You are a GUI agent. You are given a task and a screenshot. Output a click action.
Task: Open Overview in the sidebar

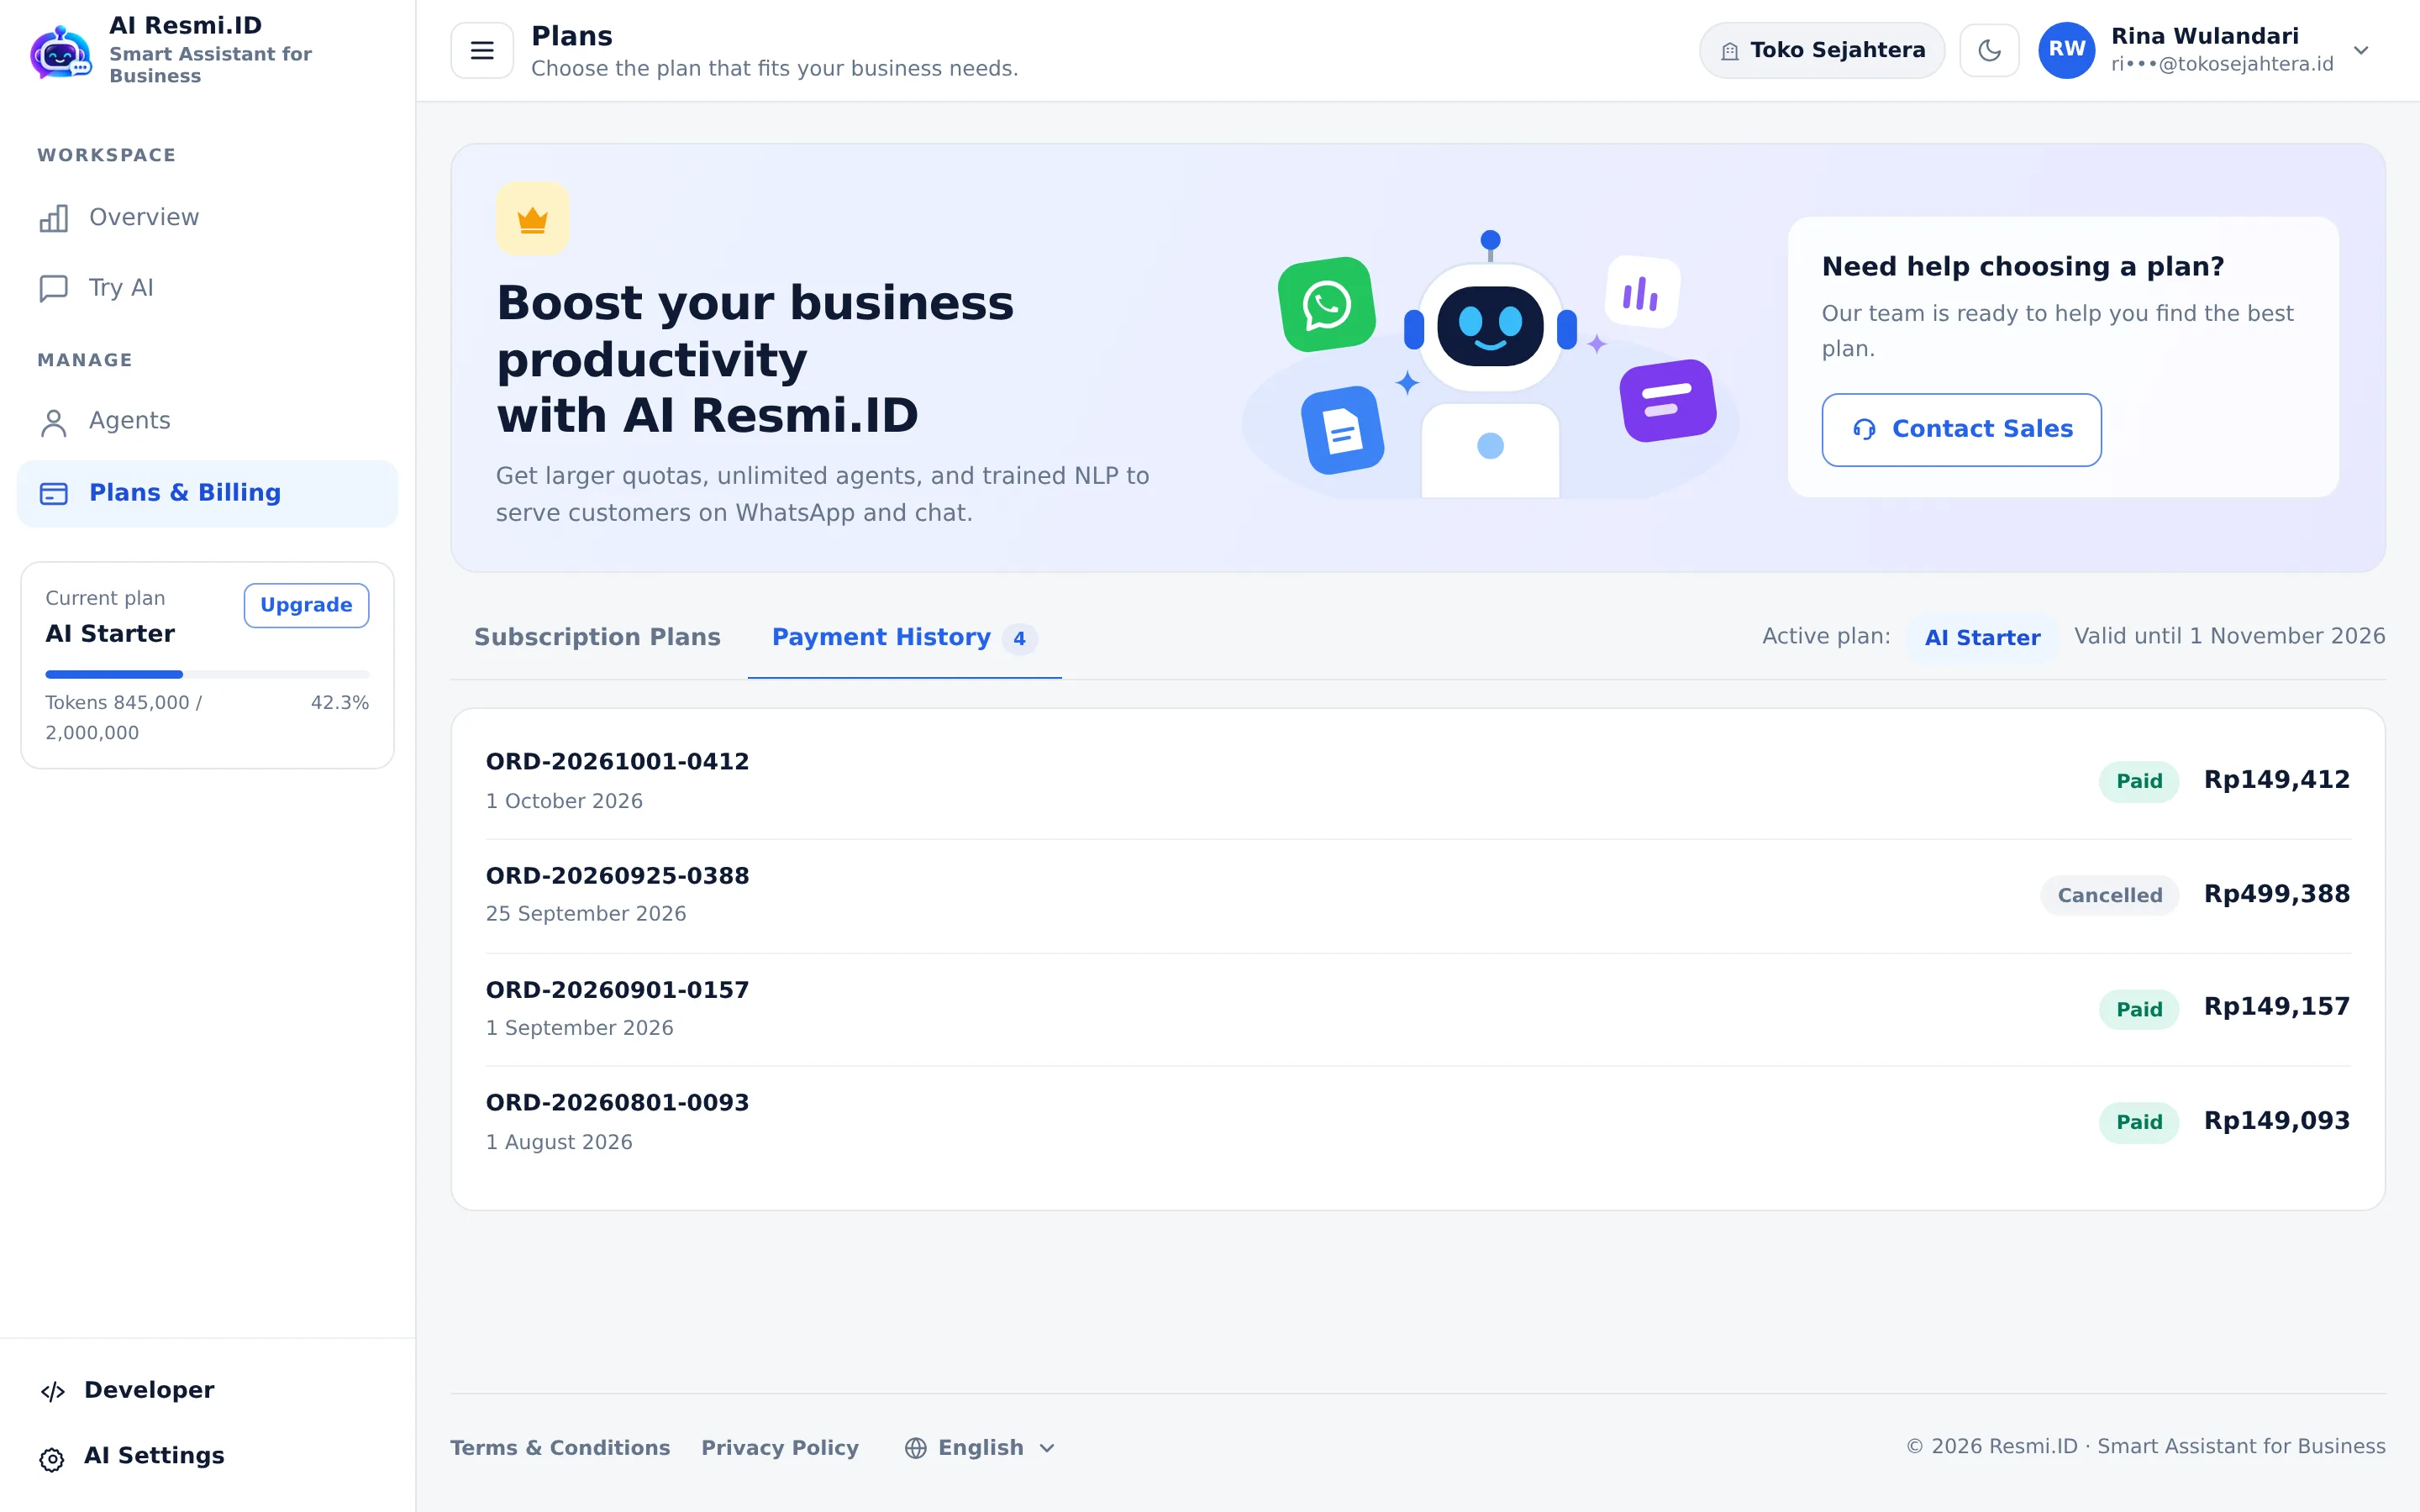pos(207,217)
